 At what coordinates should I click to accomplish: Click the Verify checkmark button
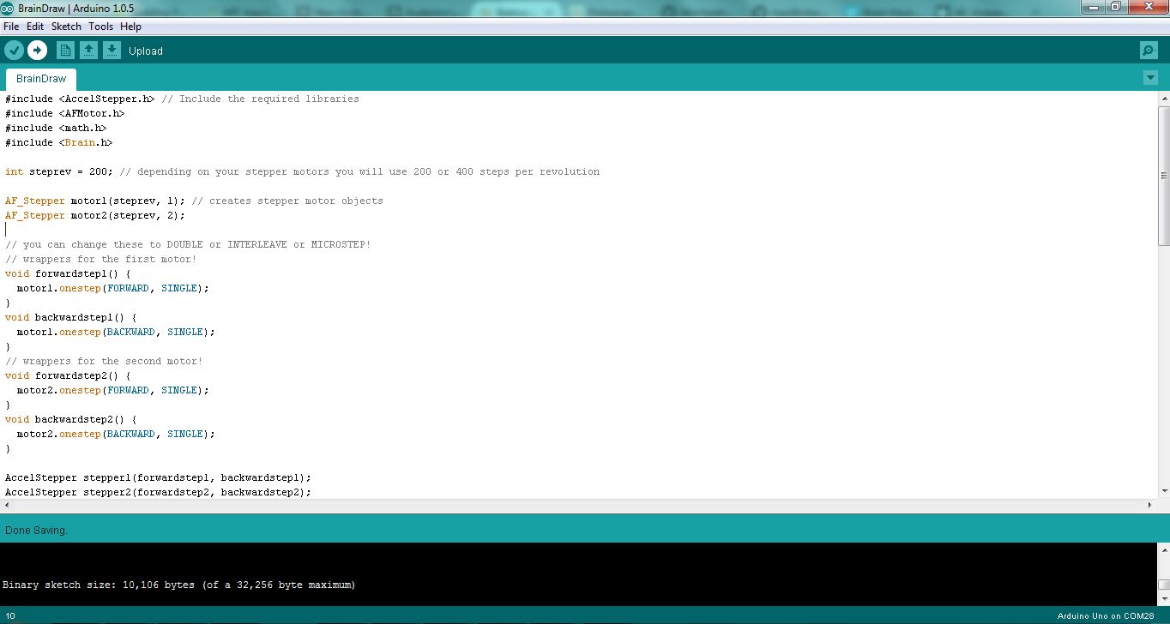point(14,51)
